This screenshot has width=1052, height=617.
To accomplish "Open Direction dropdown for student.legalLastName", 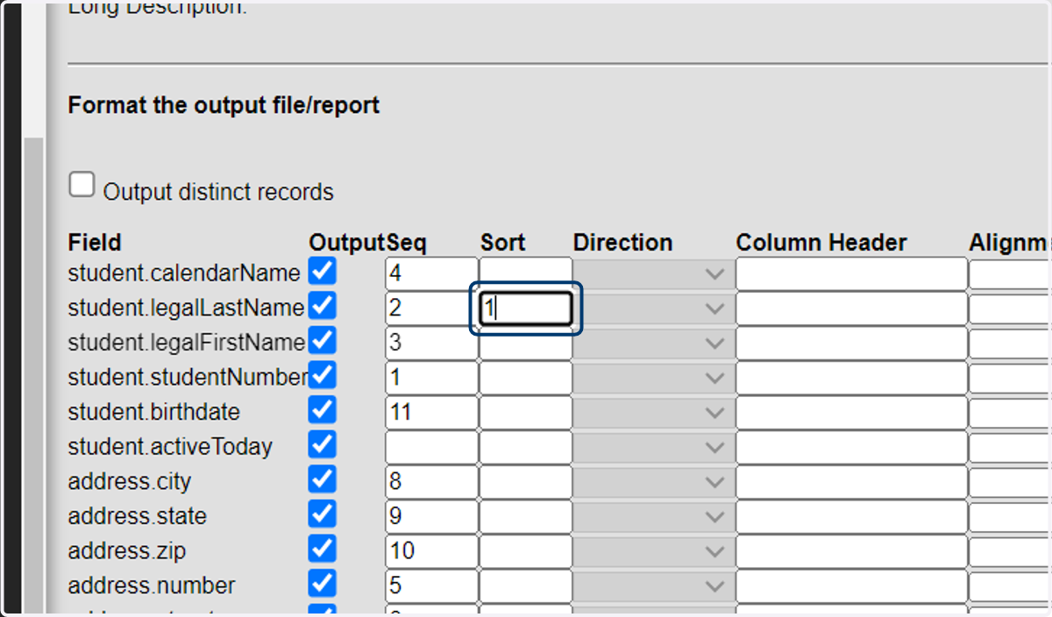I will 653,308.
